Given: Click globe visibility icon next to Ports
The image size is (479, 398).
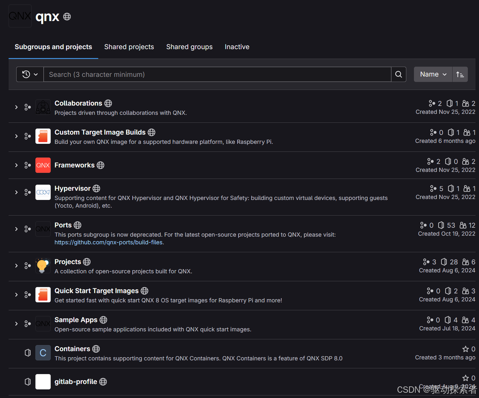Looking at the screenshot, I should (77, 225).
